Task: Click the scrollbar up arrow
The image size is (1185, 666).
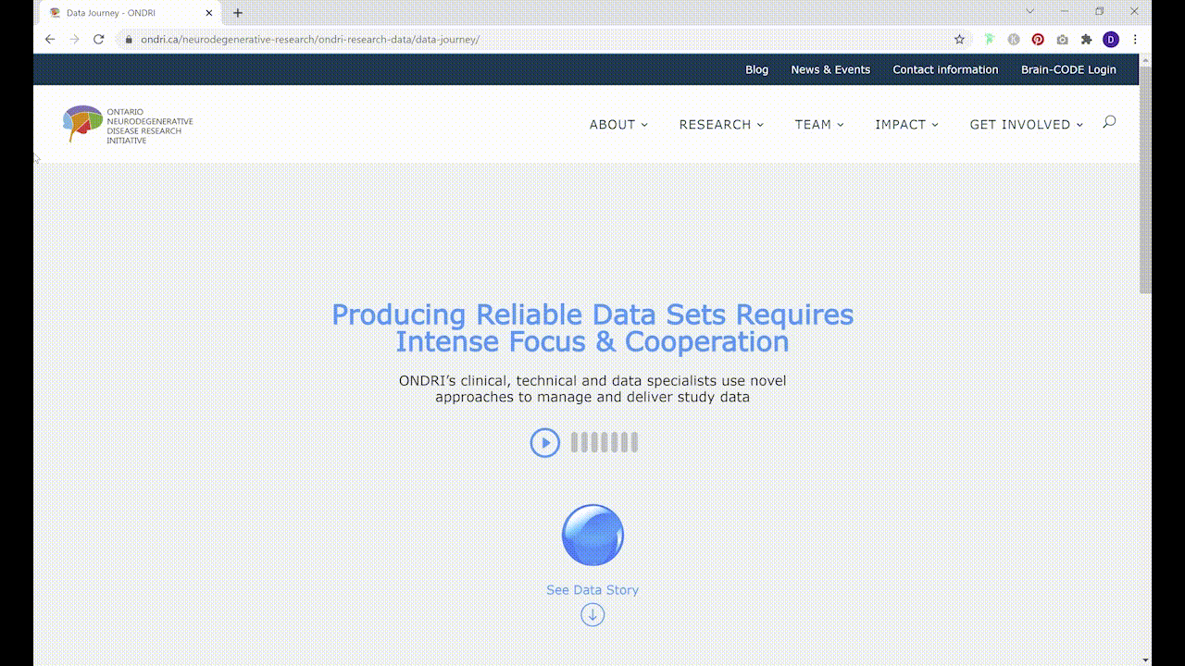Action: point(1145,59)
